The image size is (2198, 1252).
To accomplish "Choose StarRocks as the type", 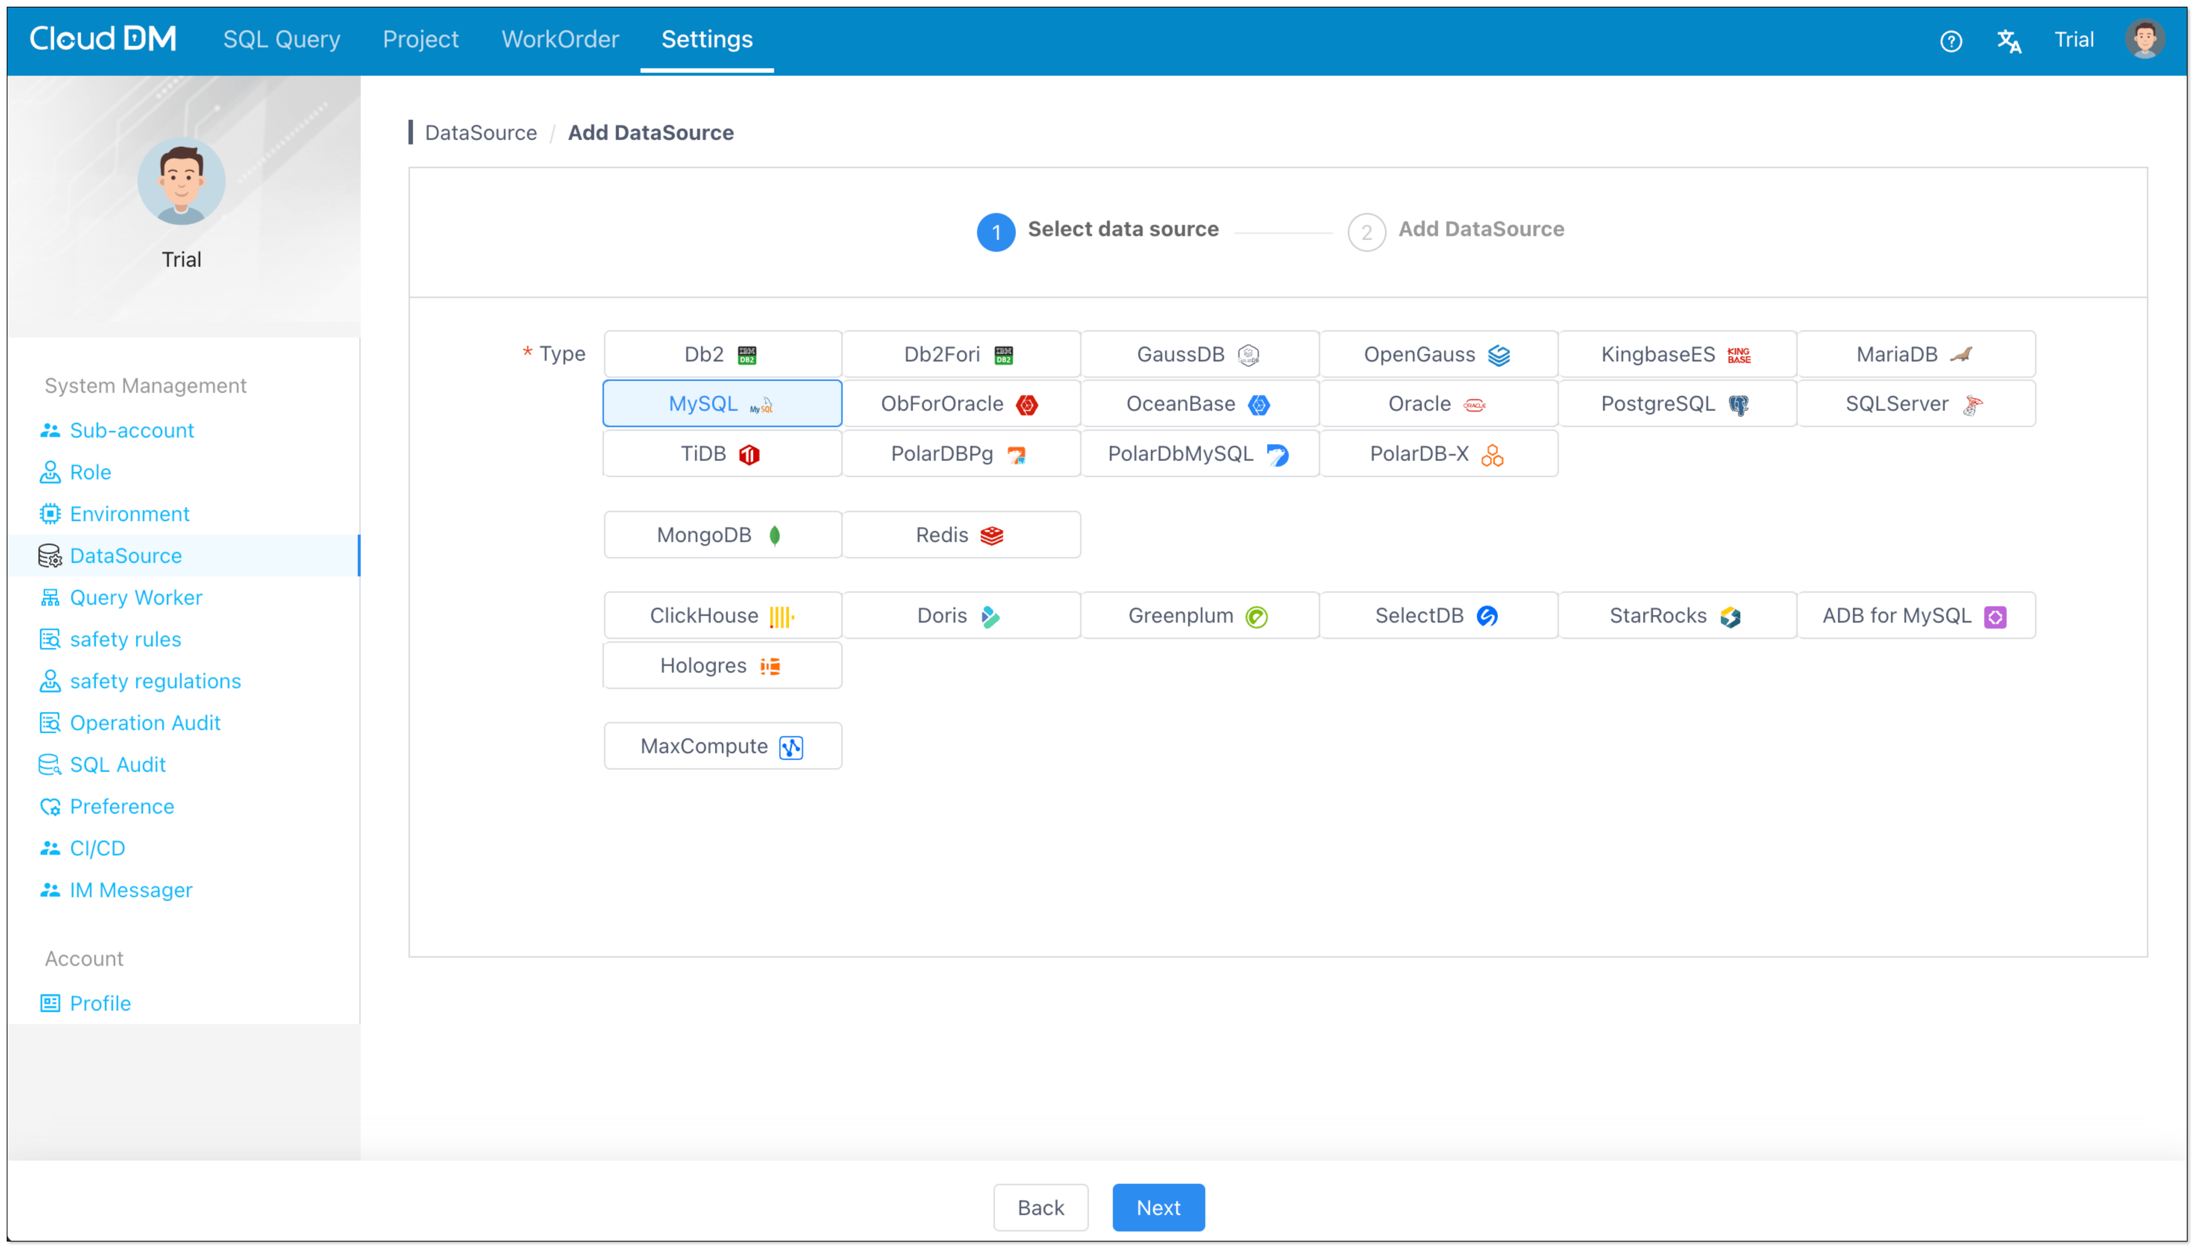I will click(1677, 616).
